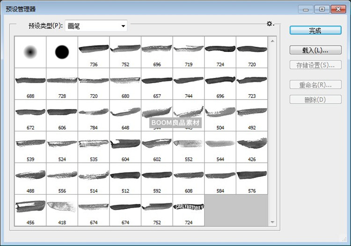Click the 完成 button

(x=315, y=30)
